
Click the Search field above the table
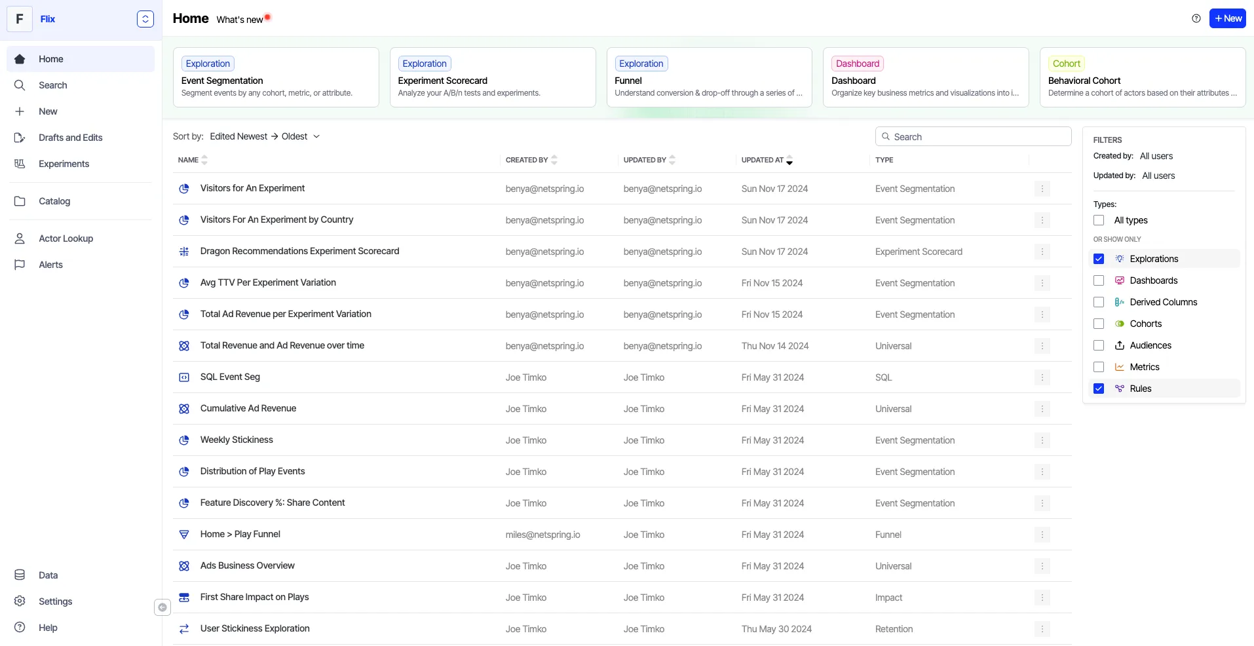click(x=973, y=136)
